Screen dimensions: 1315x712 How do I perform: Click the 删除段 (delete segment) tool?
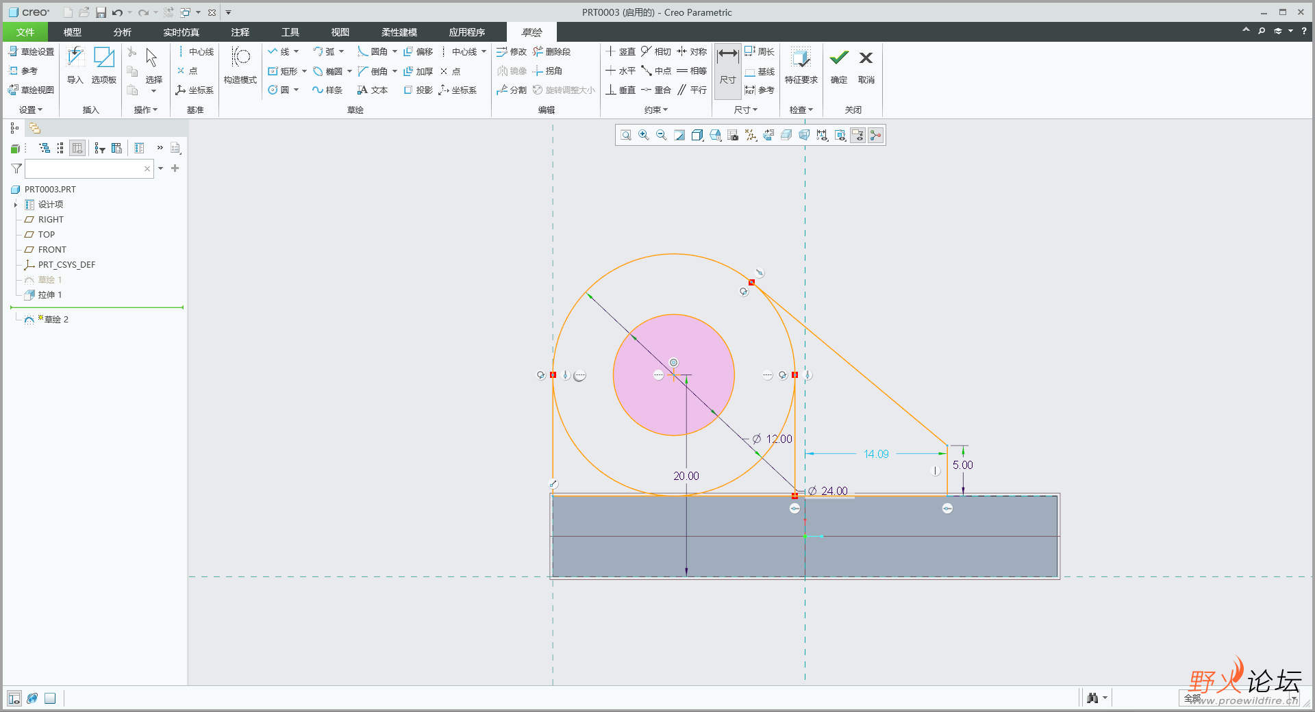tap(552, 52)
